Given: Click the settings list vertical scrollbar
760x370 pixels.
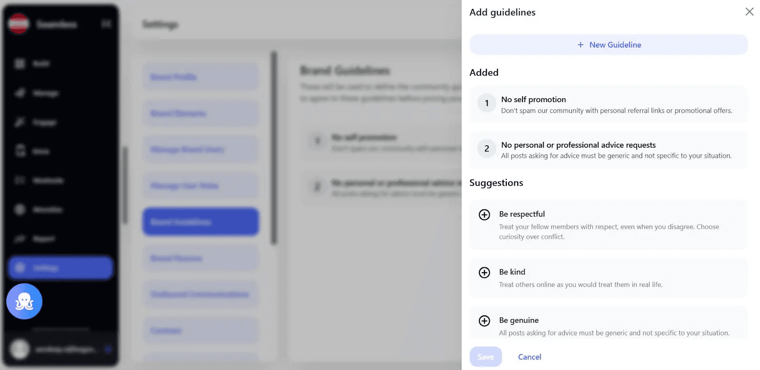Looking at the screenshot, I should click(x=274, y=148).
